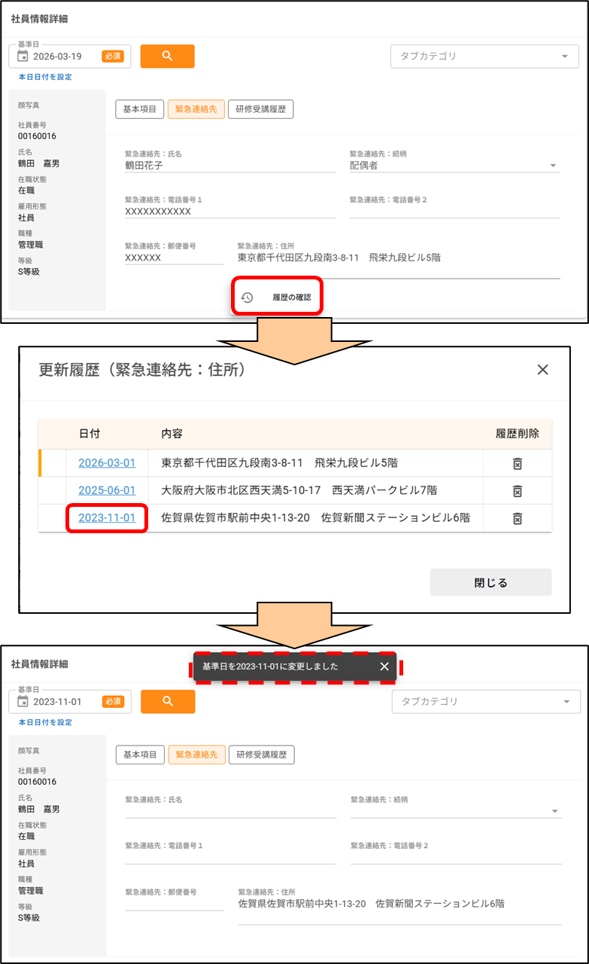Close the 更新履歴 dialog with the X
This screenshot has width=589, height=964.
point(542,370)
